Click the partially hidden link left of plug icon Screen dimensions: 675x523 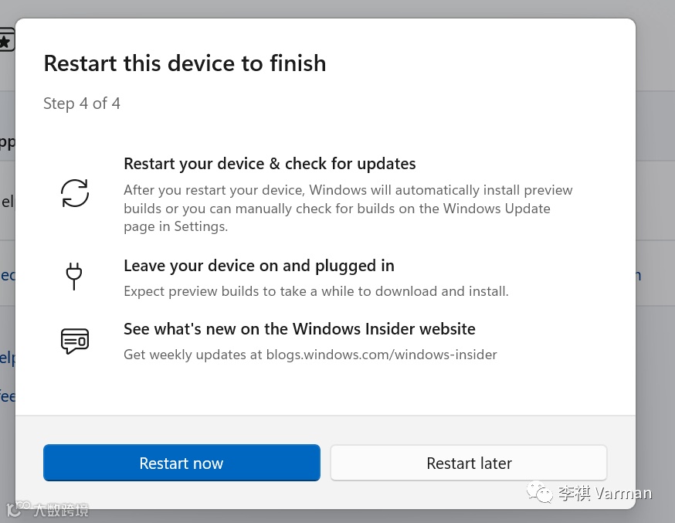7,275
